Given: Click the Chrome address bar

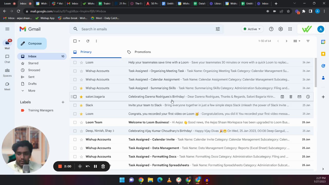Looking at the screenshot, I should (x=144, y=11).
